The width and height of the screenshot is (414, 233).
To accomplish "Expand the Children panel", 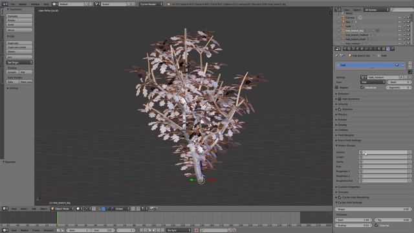I will click(343, 129).
